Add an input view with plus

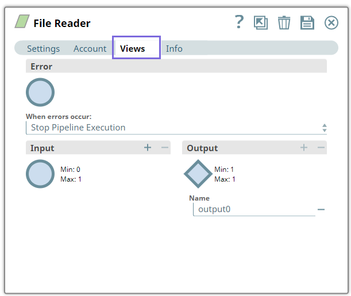pyautogui.click(x=148, y=148)
